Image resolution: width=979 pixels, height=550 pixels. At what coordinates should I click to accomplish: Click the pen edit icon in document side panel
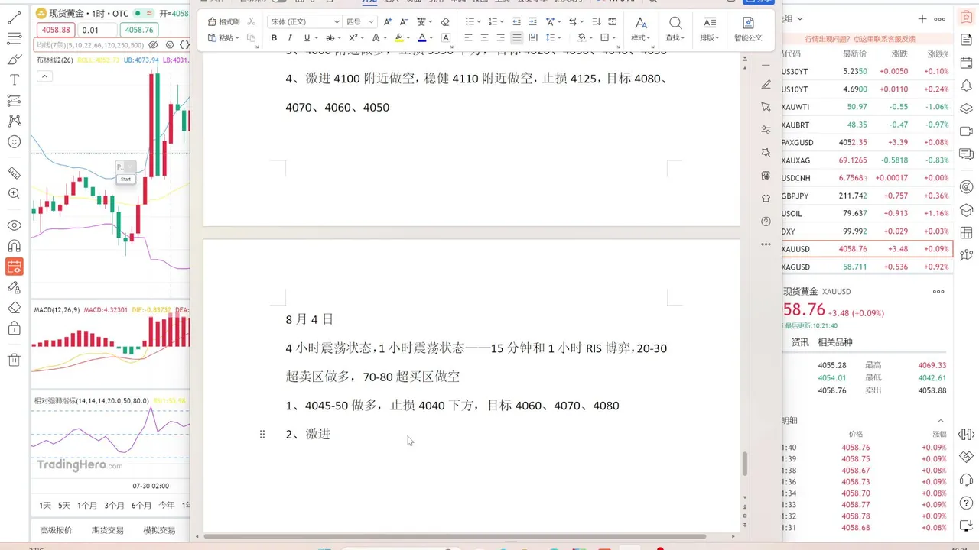tap(766, 85)
